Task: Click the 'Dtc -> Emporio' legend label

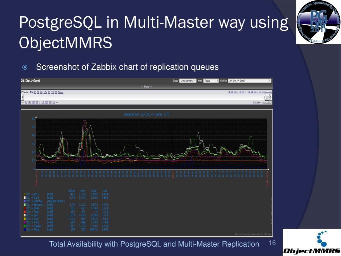Action: 35,205
